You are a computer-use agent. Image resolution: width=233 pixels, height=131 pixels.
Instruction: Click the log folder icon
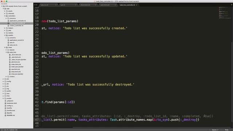[x=5, y=89]
